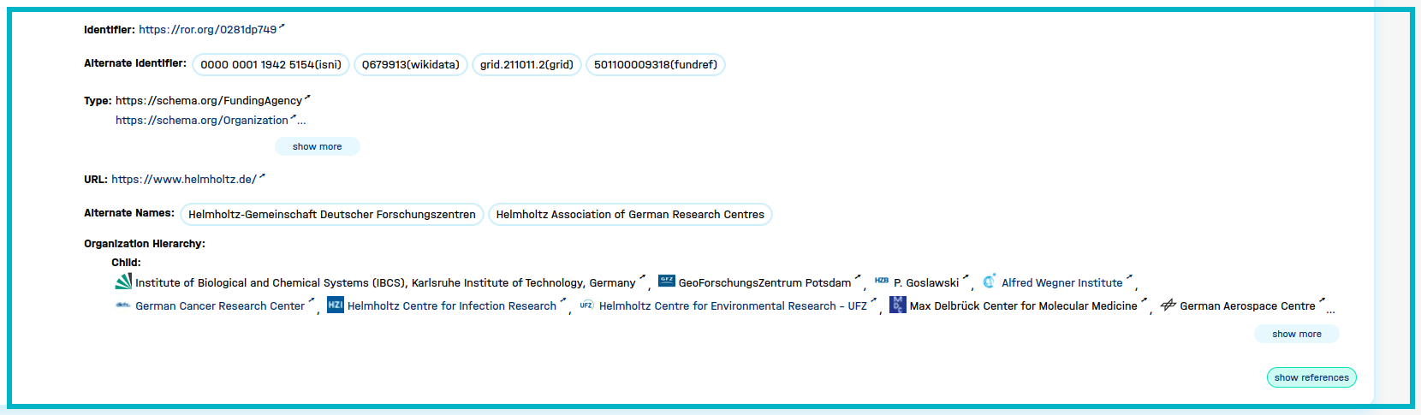Click the HZI logo icon
1421x415 pixels.
point(336,305)
